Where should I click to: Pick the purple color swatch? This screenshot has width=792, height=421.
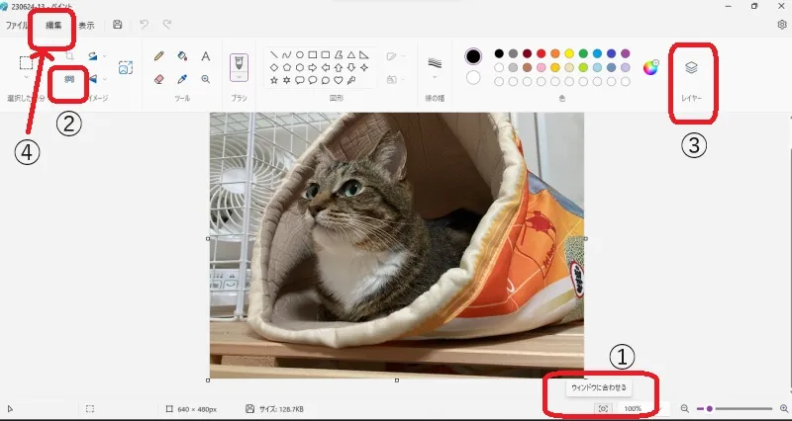[x=626, y=53]
